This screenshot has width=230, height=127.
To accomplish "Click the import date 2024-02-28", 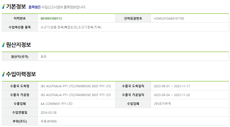I will pyautogui.click(x=49, y=112).
